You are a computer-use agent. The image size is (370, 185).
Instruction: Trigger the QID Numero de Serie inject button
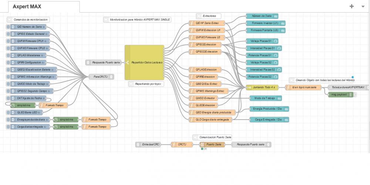(8, 27)
